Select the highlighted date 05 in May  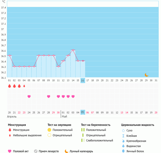click(83, 112)
